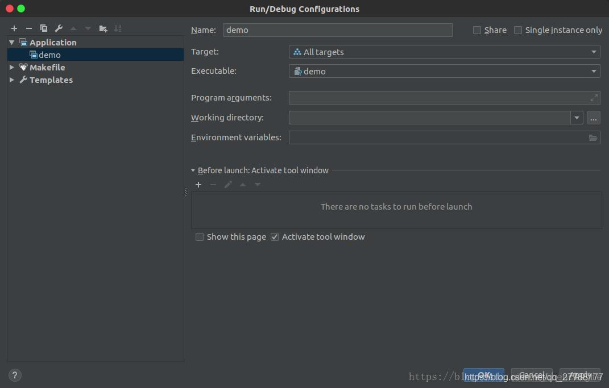The width and height of the screenshot is (609, 388).
Task: Click the Cancel button
Action: 532,375
